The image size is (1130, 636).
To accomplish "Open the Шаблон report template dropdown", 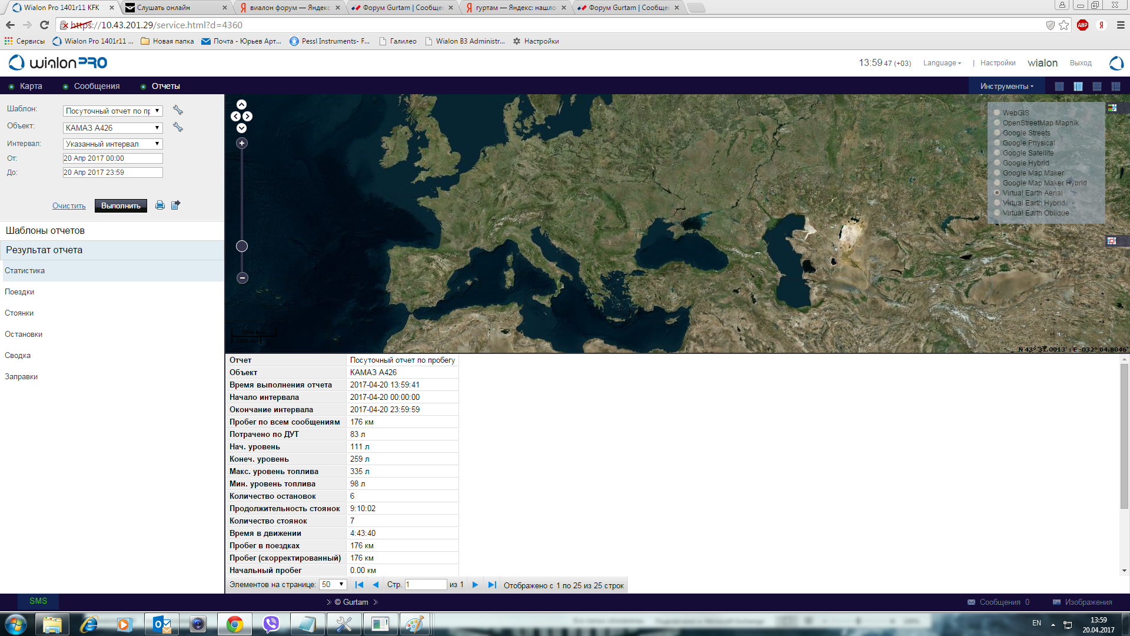I will coord(112,111).
